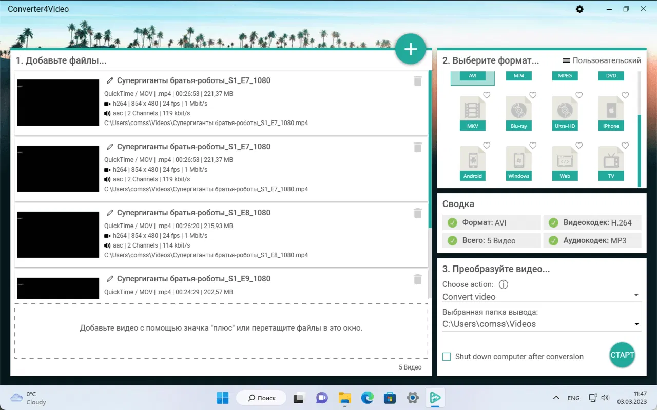
Task: Open the clock showing 11:47
Action: [x=632, y=398]
